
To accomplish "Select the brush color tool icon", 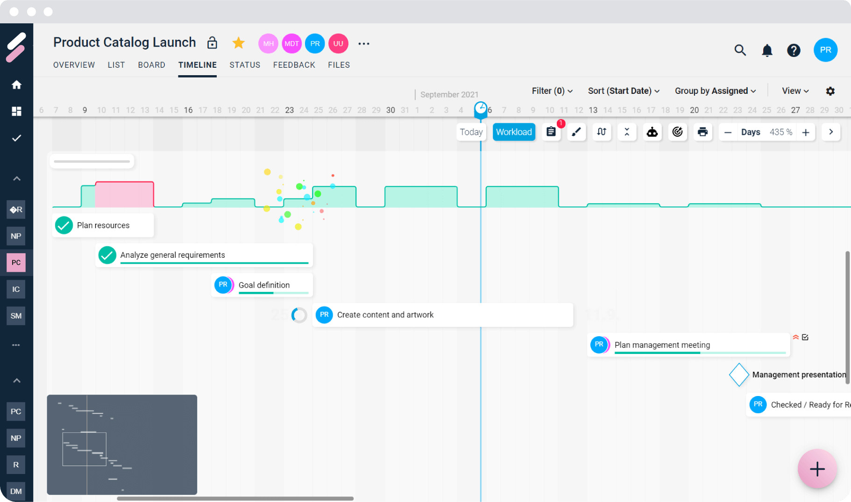I will coord(576,132).
